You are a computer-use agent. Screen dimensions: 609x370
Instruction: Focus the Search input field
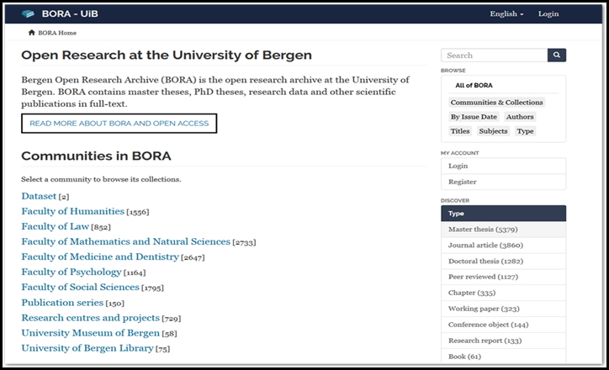pos(494,55)
